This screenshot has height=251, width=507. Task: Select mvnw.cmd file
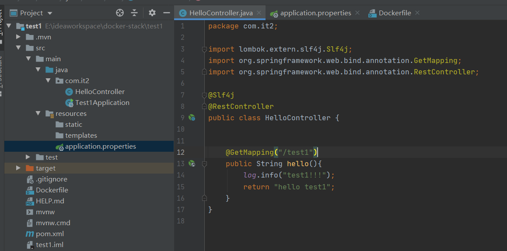[x=53, y=223]
